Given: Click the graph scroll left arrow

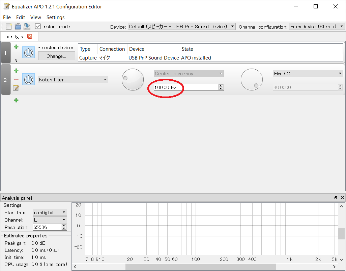Looking at the screenshot, I should [x=75, y=267].
